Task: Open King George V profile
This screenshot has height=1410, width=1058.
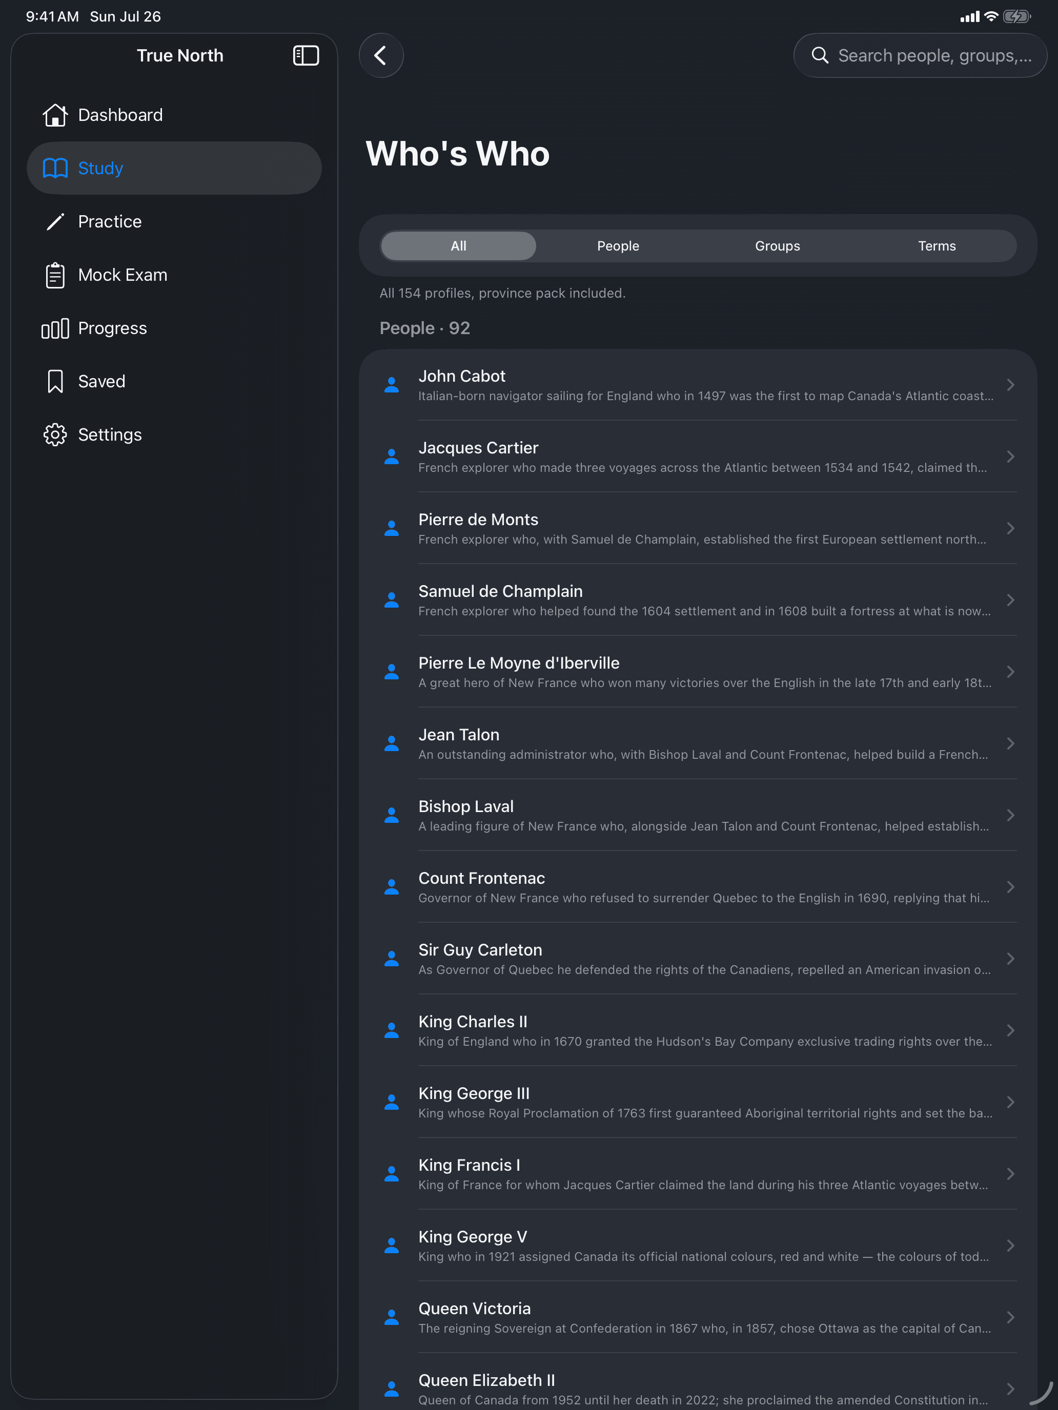Action: coord(698,1246)
